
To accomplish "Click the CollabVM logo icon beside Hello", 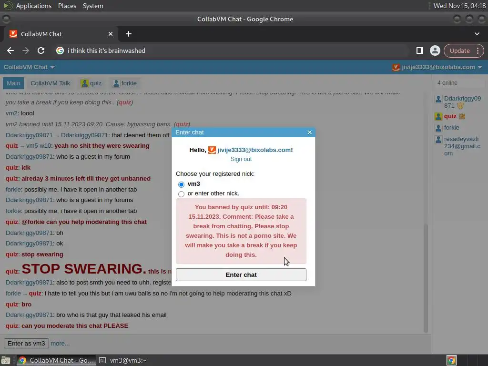I will (x=212, y=150).
